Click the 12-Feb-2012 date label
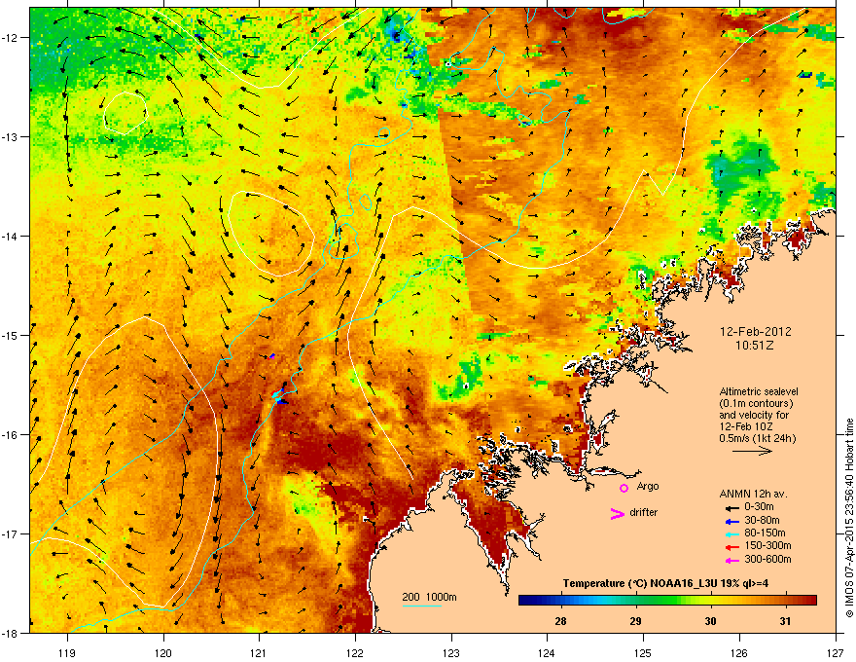856x662 pixels. coord(755,332)
